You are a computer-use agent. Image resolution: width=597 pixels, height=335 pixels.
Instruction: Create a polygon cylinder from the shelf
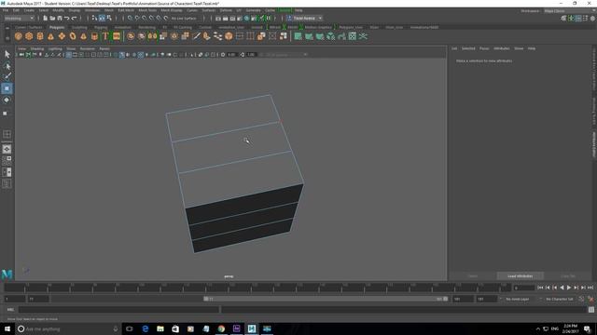point(39,36)
